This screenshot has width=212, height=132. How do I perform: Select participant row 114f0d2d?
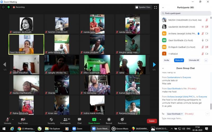[185, 54]
